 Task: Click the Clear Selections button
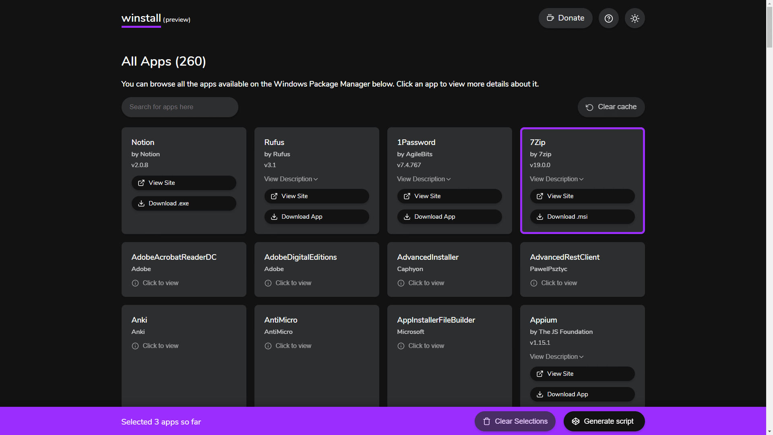(x=515, y=421)
